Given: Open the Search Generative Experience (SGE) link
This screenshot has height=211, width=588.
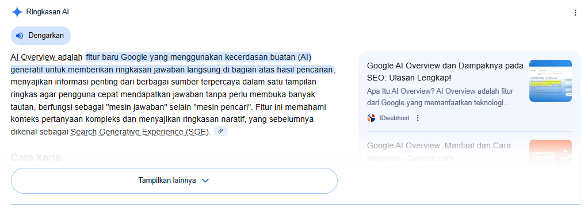Looking at the screenshot, I should (139, 132).
